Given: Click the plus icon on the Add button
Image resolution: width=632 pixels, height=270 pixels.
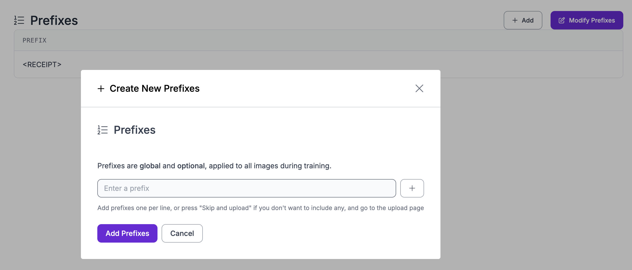Looking at the screenshot, I should (x=515, y=20).
